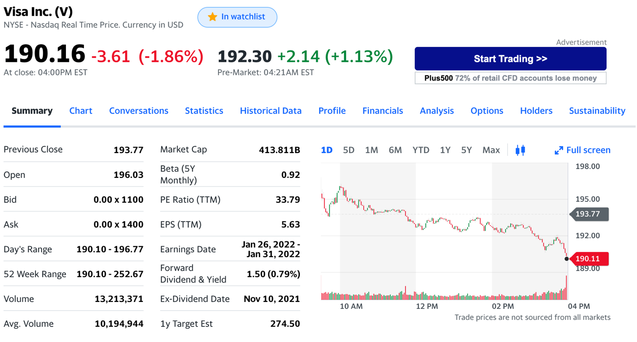This screenshot has width=637, height=342.
Task: Open the Sustainability tab
Action: (x=597, y=111)
